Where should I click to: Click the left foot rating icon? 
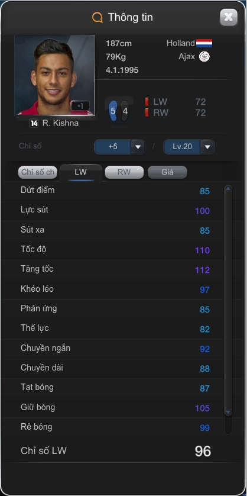113,111
